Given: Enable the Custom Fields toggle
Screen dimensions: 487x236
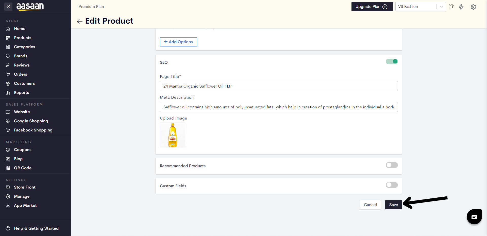Looking at the screenshot, I should 392,185.
